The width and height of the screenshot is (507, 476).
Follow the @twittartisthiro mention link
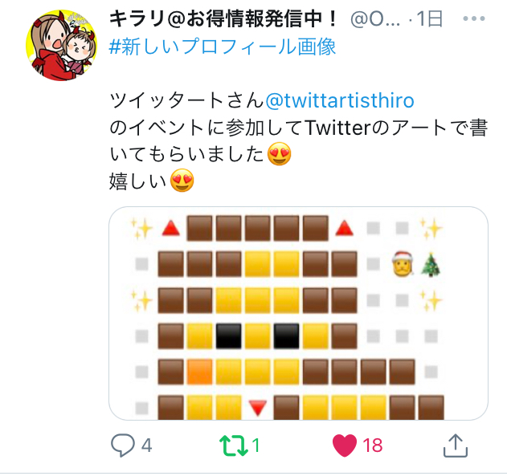click(x=340, y=100)
